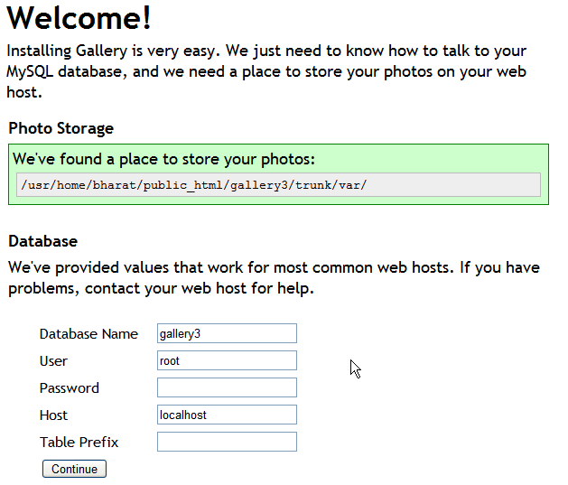Click the Table Prefix text field

[227, 442]
